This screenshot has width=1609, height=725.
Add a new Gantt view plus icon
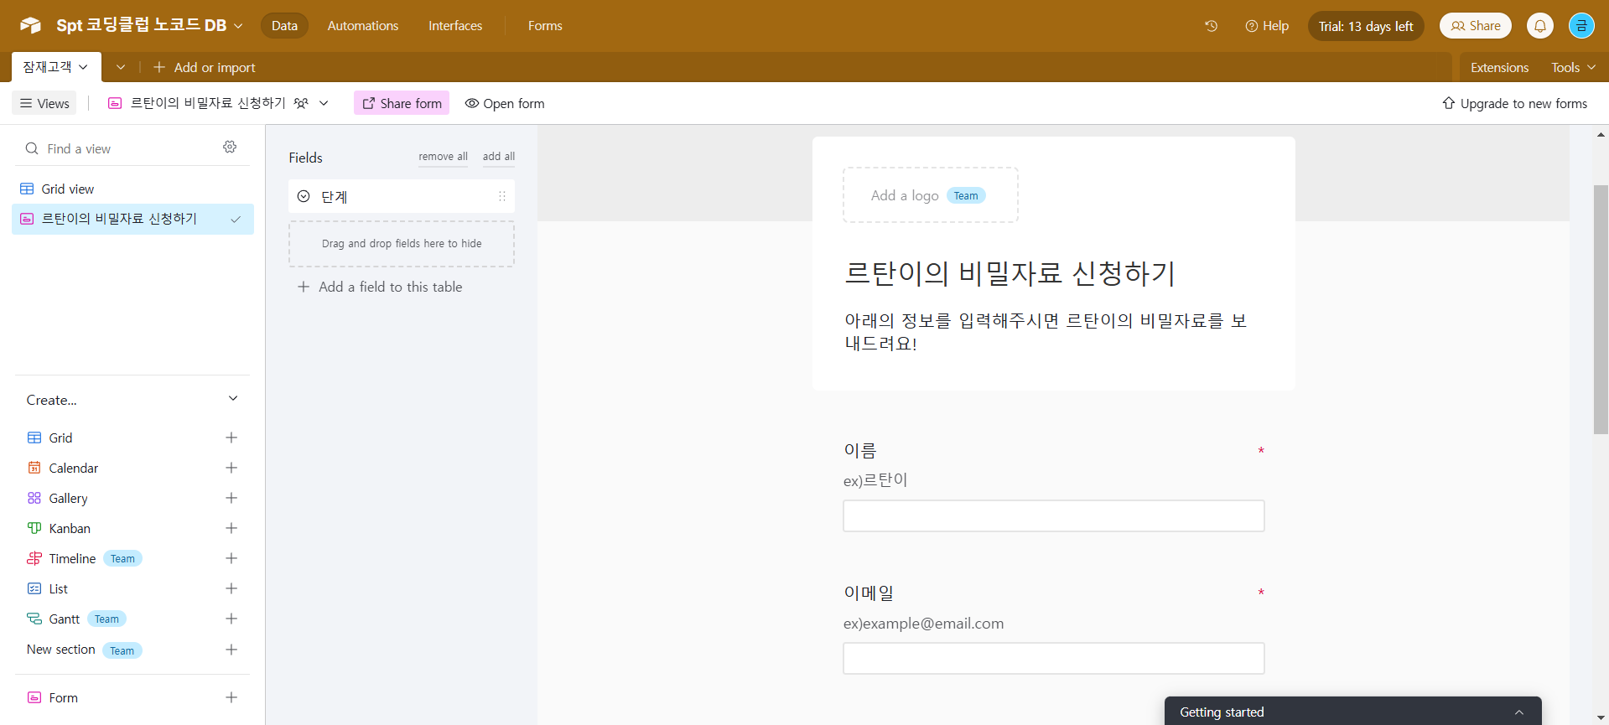[231, 619]
